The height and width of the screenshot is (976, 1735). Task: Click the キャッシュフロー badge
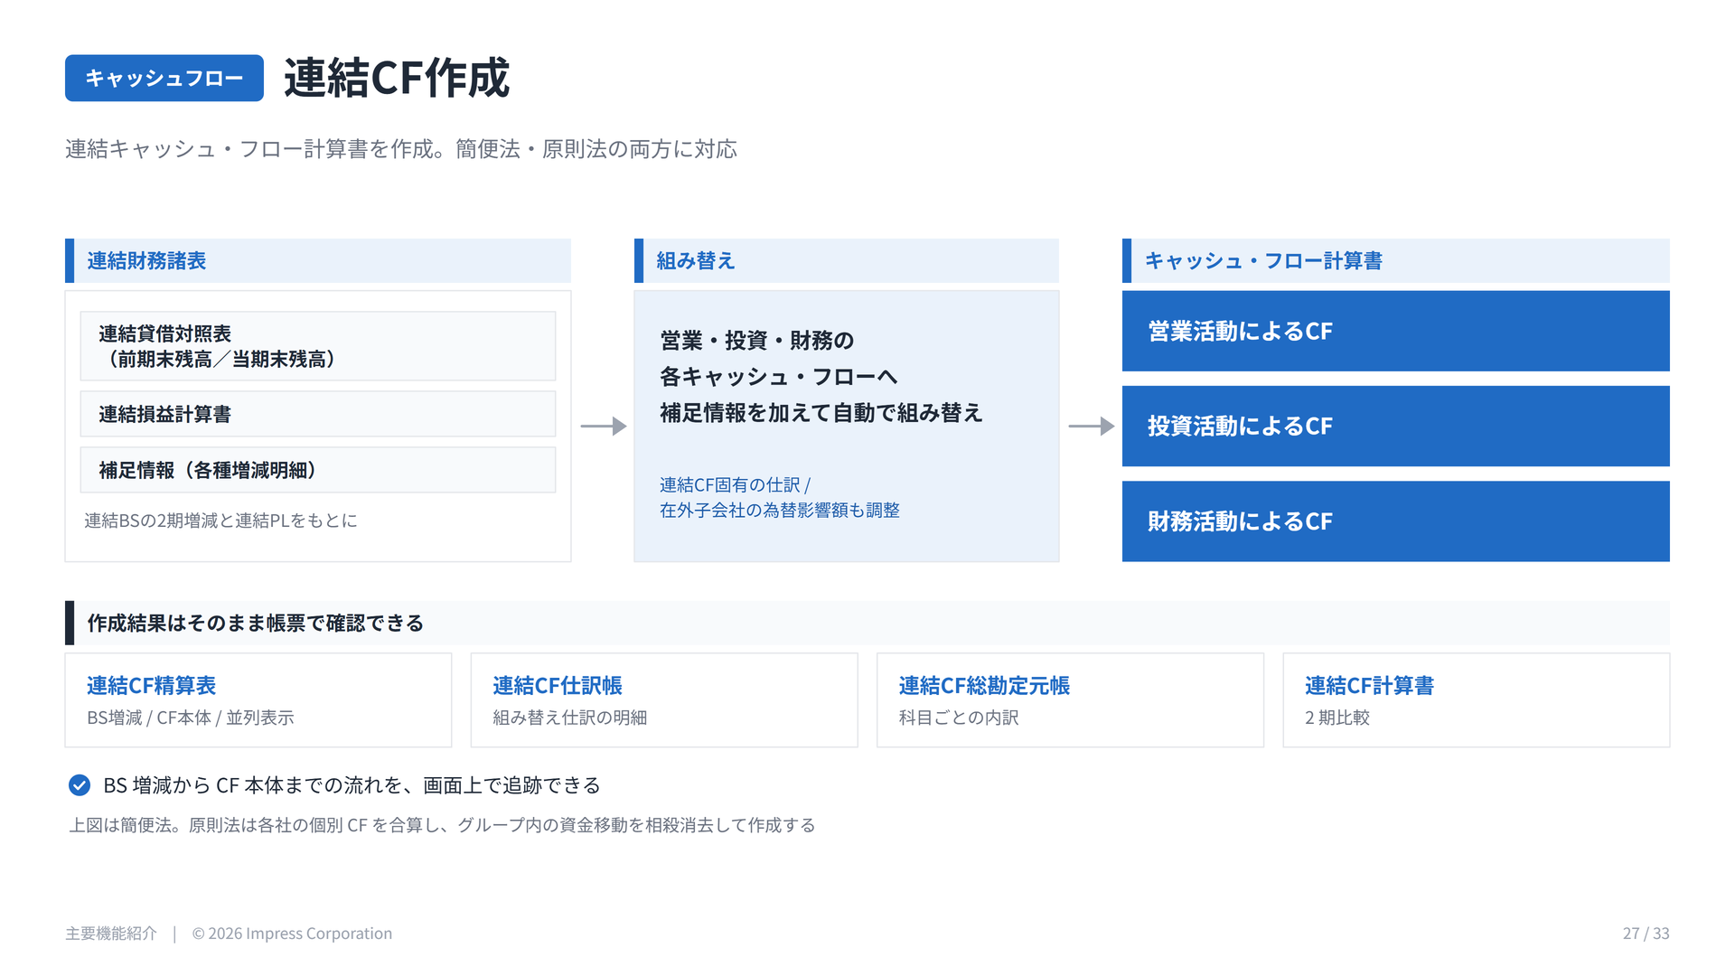(x=164, y=78)
